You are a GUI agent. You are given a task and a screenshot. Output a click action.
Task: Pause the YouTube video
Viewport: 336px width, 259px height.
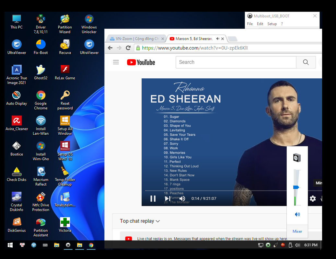(x=153, y=199)
